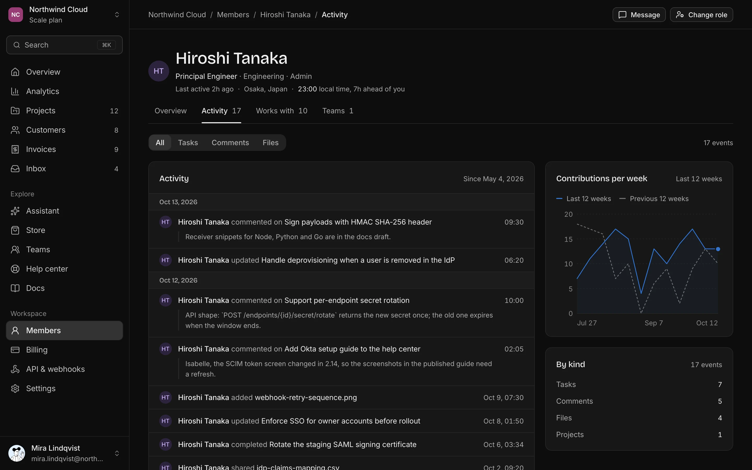Click the latest data point on chart

718,249
